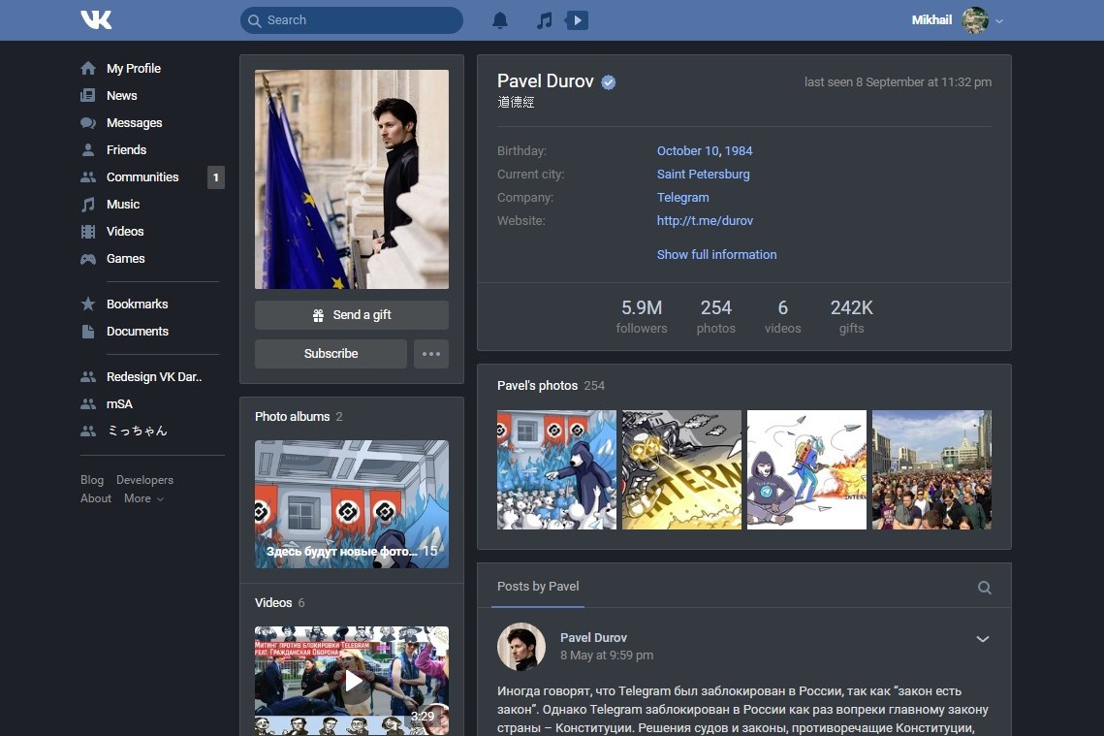Open notifications via the bell icon
1104x736 pixels.
(x=498, y=19)
